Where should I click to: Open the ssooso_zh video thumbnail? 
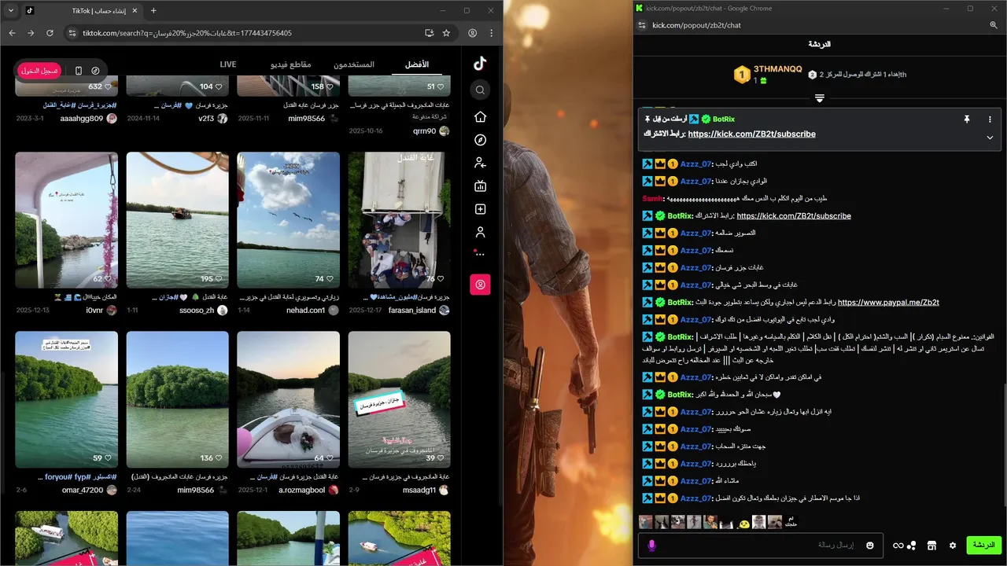point(177,220)
